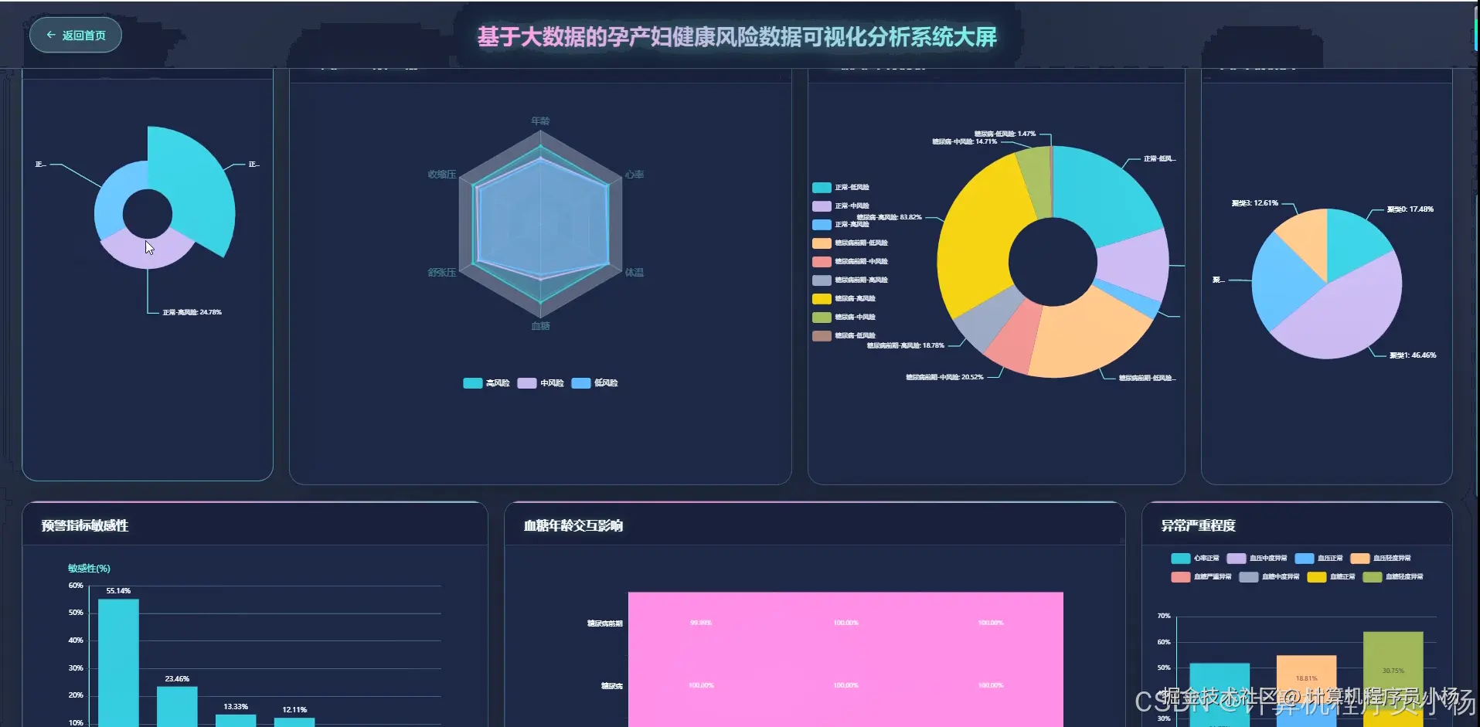Click the 聚类1: 46.46% pie label

[x=1413, y=355]
